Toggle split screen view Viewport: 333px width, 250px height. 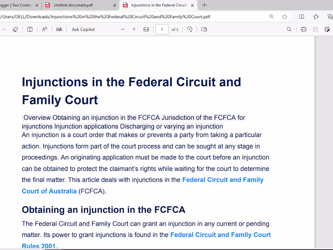pyautogui.click(x=302, y=17)
